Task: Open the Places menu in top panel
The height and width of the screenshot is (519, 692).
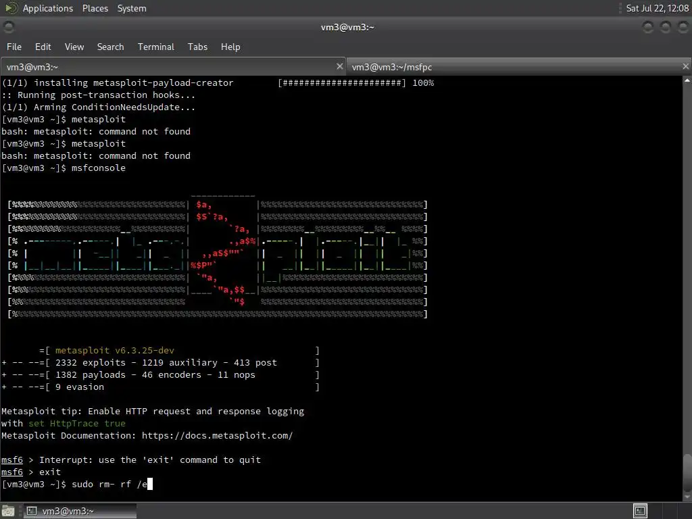Action: tap(95, 8)
